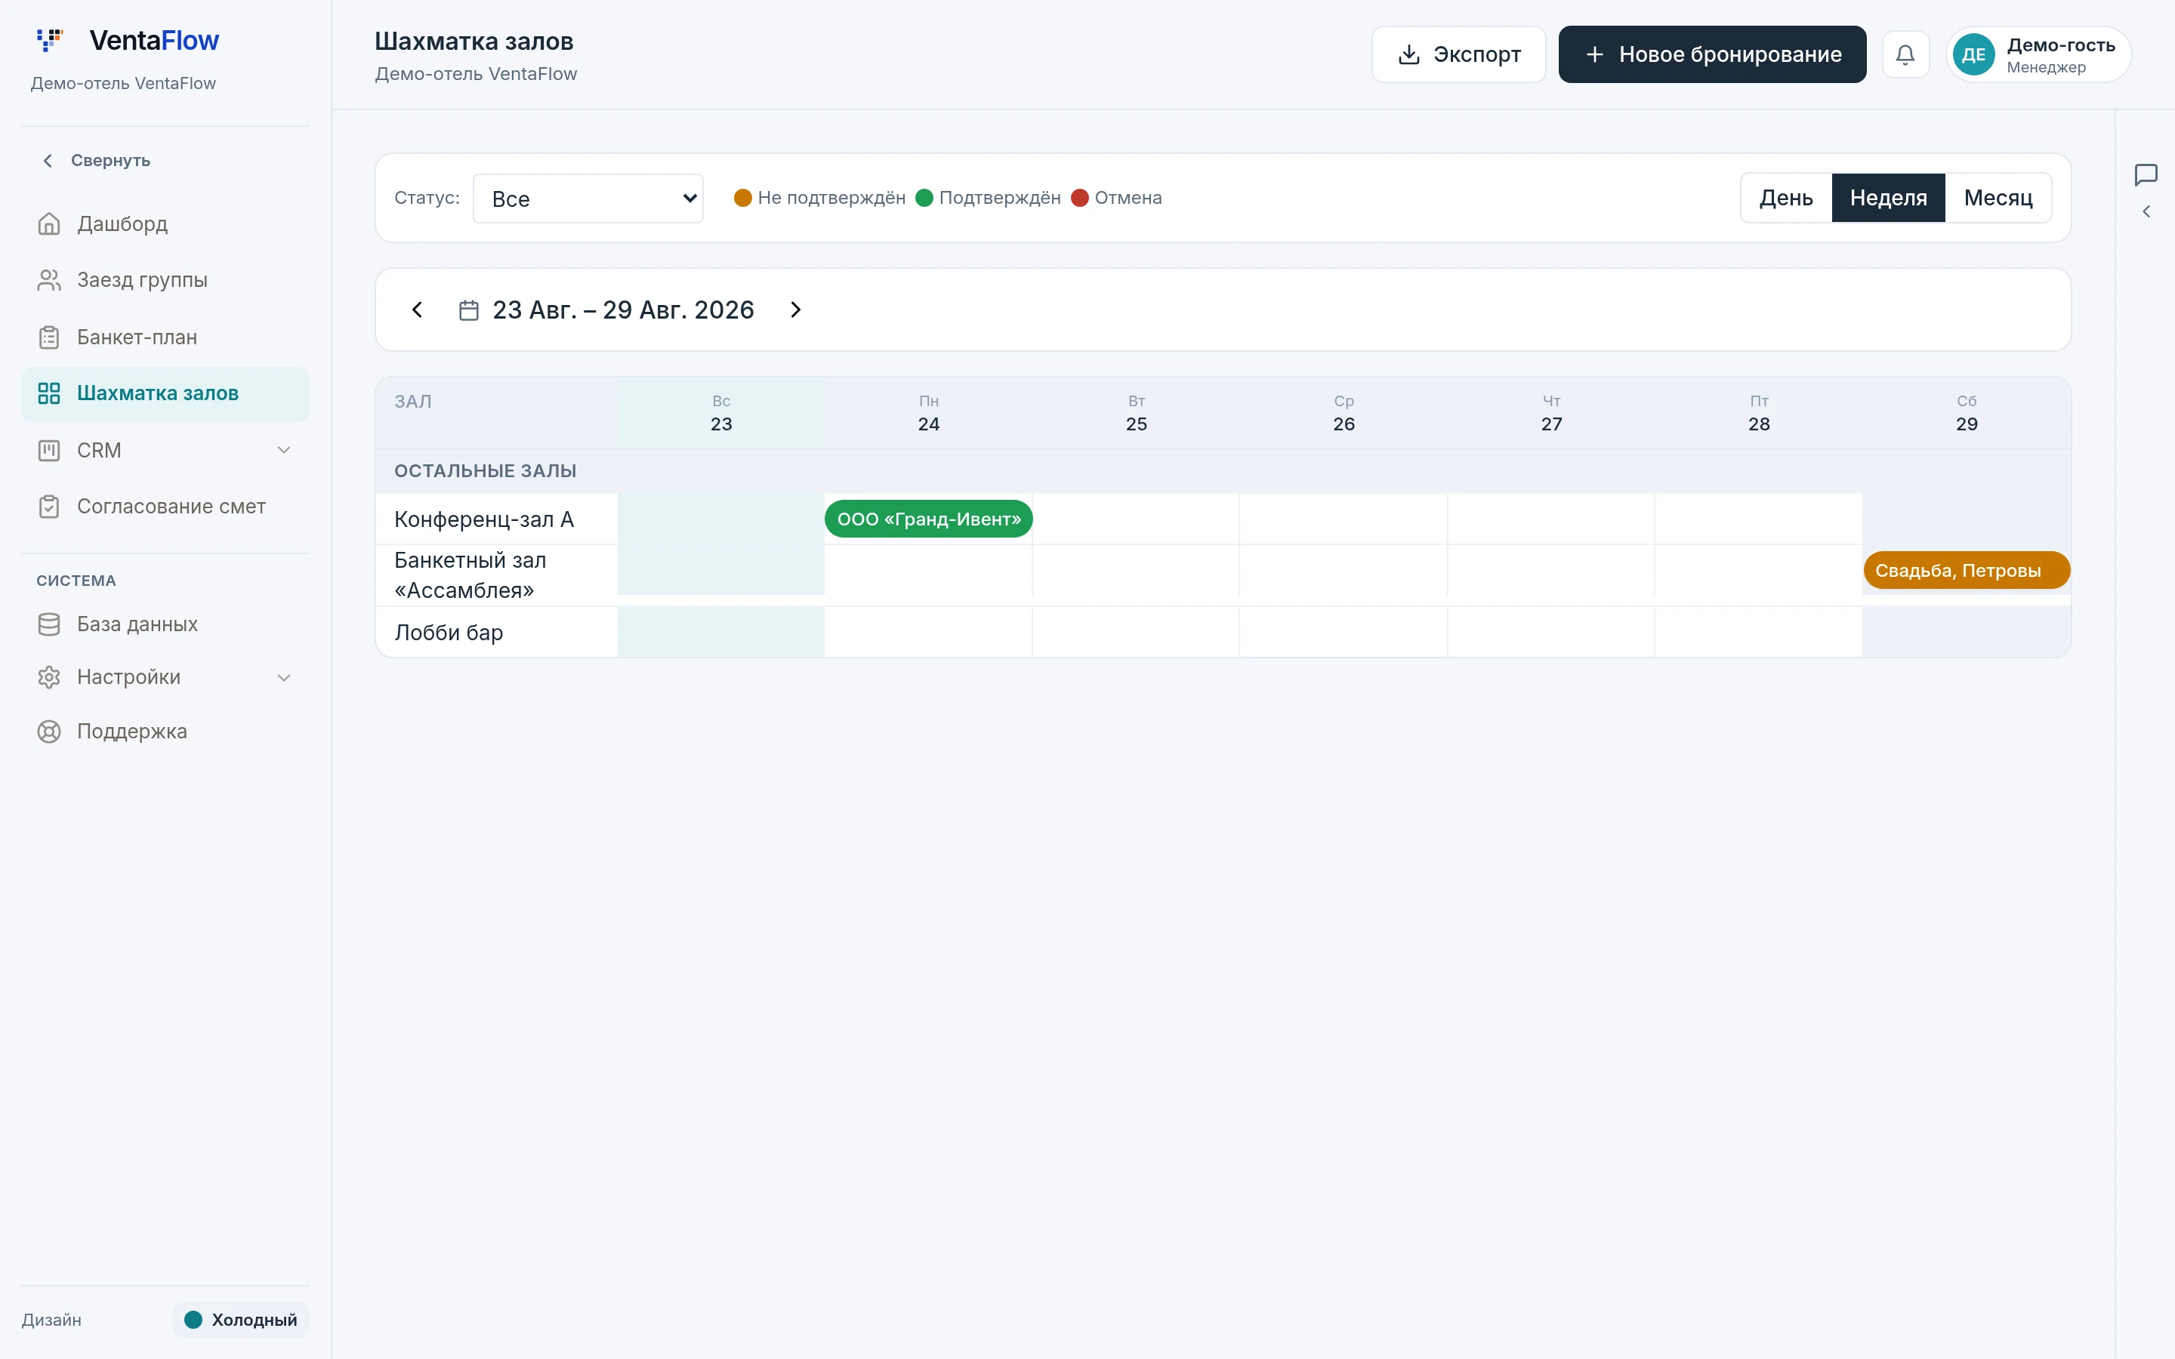Viewport: 2175px width, 1359px height.
Task: Go to previous week arrow
Action: coord(417,310)
